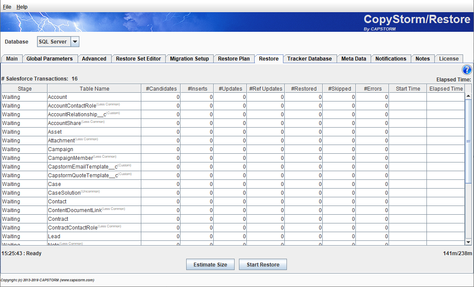Switch to the Notes tab
The width and height of the screenshot is (474, 287).
[423, 58]
